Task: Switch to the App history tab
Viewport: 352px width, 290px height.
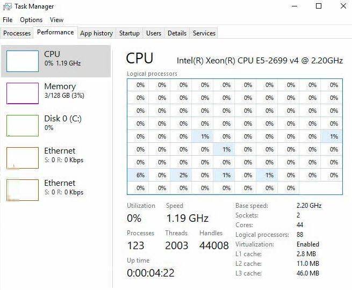Action: 96,33
